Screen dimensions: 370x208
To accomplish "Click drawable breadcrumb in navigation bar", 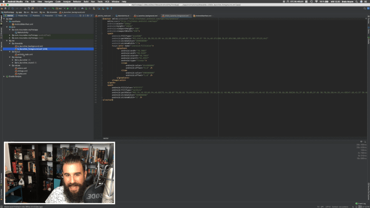I will (x=52, y=12).
